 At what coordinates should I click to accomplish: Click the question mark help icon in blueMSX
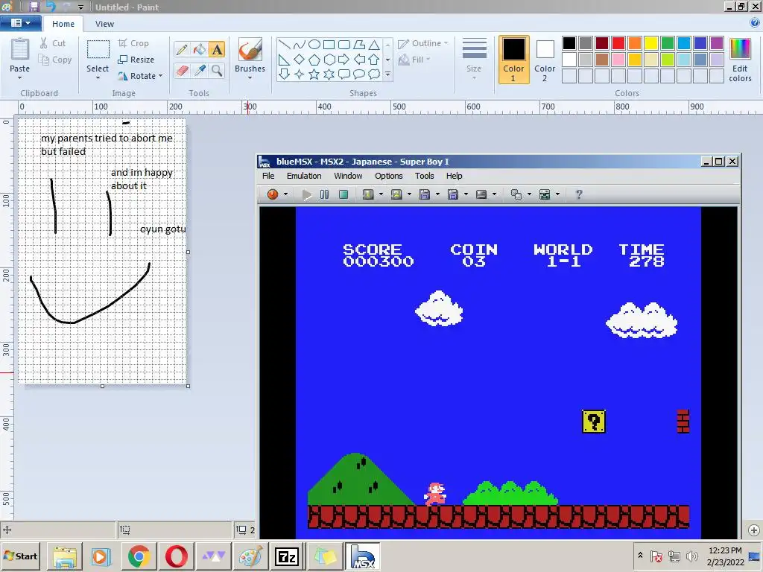pyautogui.click(x=578, y=194)
